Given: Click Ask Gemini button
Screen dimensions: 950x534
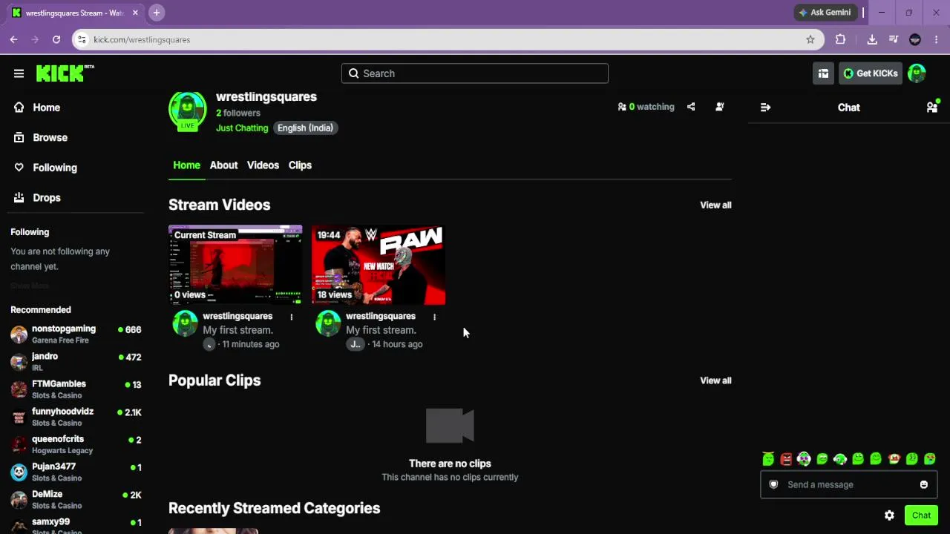Looking at the screenshot, I should 825,13.
